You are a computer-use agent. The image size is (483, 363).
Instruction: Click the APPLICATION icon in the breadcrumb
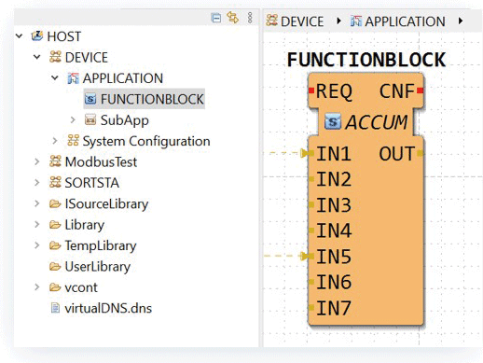[x=356, y=21]
